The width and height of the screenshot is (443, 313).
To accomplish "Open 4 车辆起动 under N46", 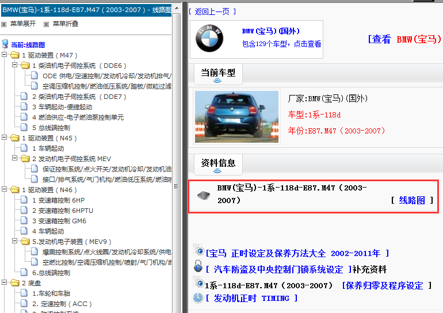I will coord(48,231).
